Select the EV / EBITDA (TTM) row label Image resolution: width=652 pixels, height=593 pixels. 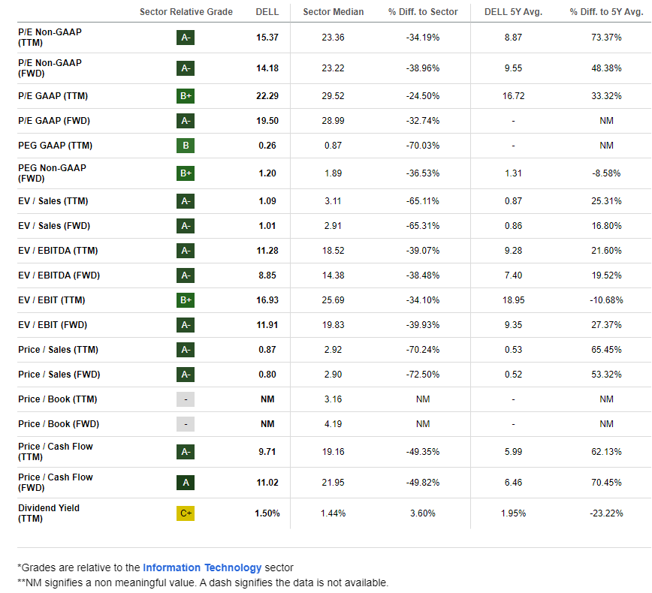pyautogui.click(x=58, y=251)
